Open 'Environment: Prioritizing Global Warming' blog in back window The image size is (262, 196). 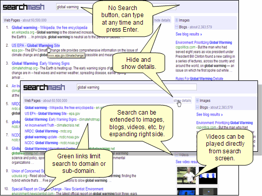tap(204, 42)
